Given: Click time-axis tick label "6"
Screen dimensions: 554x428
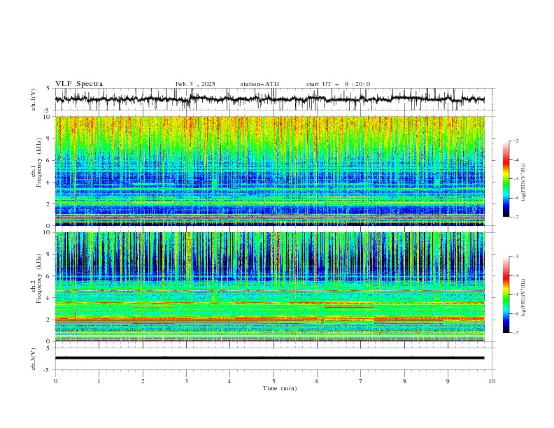Looking at the screenshot, I should (317, 381).
